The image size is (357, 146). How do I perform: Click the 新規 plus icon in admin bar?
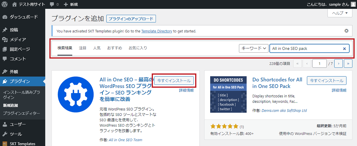(x=66, y=4)
